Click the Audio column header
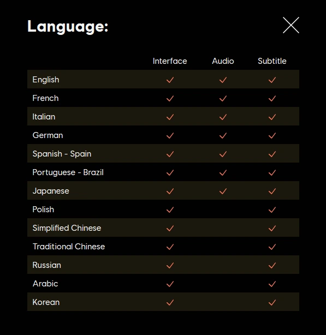This screenshot has height=335, width=326. [223, 61]
